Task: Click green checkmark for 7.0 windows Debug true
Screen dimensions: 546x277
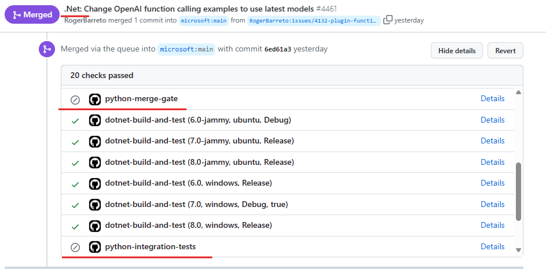Action: tap(75, 206)
